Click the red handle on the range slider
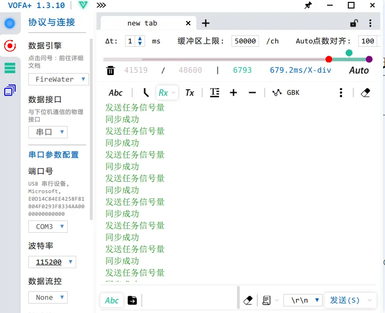This screenshot has width=385, height=313. [329, 59]
